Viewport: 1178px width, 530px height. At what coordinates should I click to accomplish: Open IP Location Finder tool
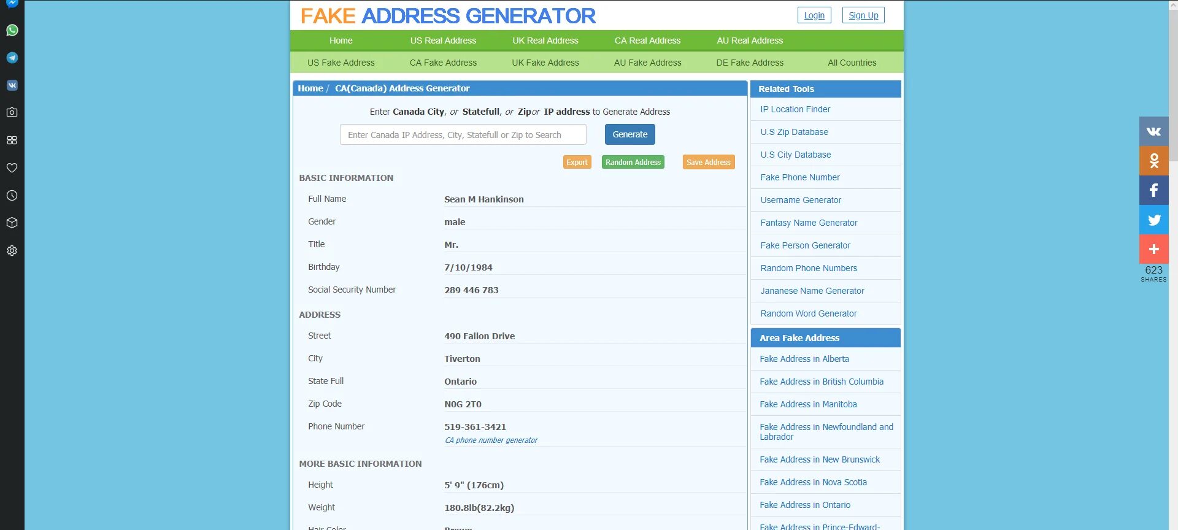tap(795, 109)
